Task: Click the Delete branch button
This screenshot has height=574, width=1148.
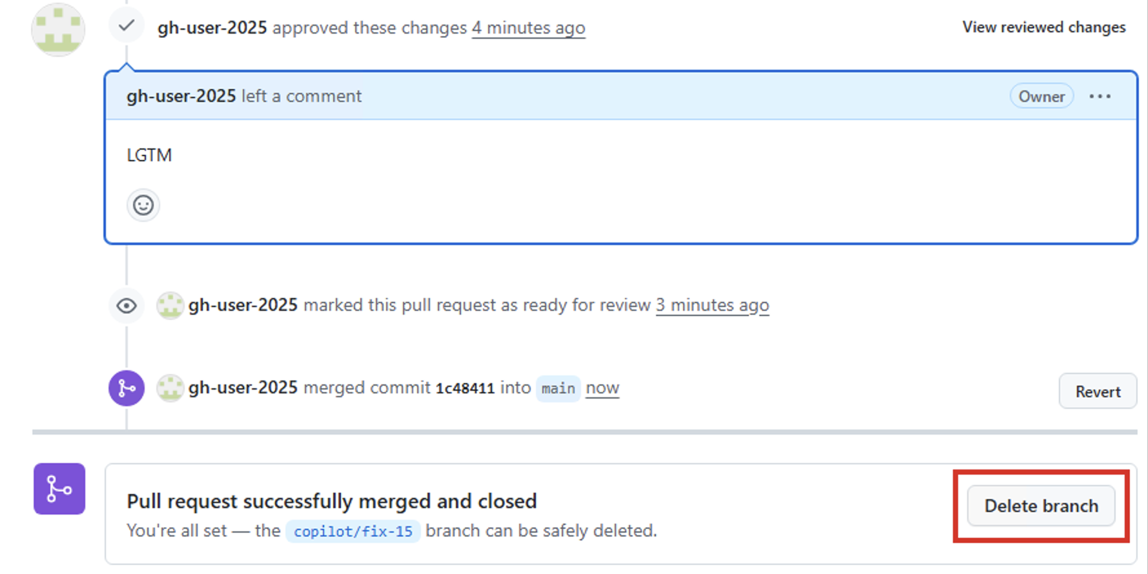Action: point(1041,506)
